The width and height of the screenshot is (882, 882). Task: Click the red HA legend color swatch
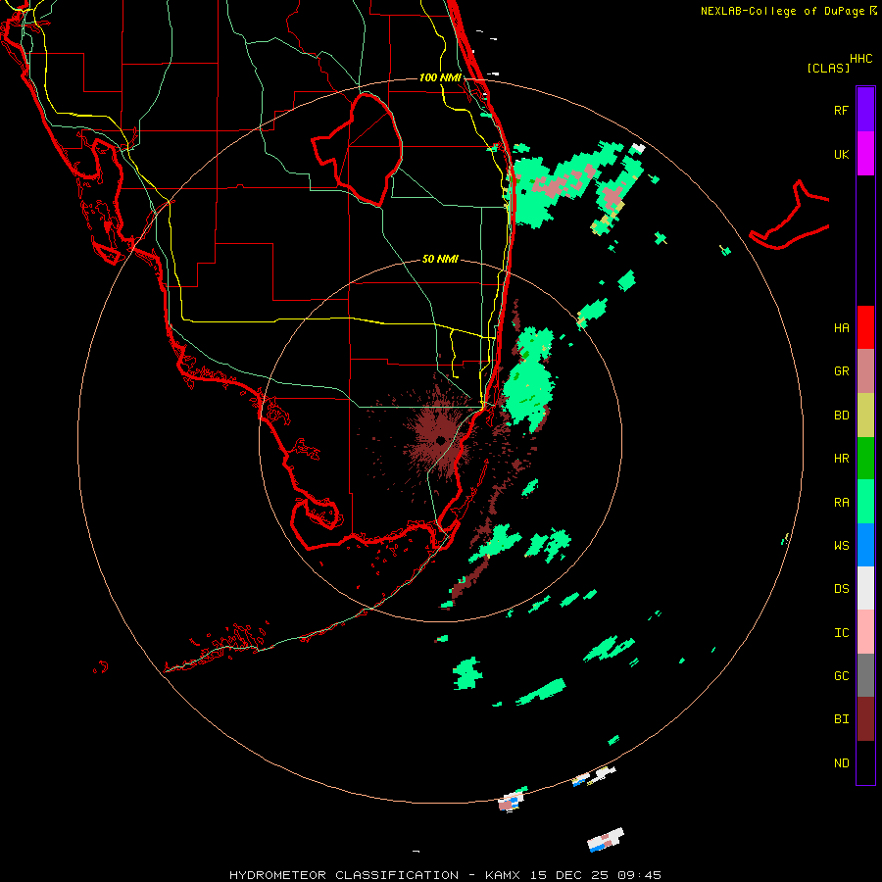point(865,327)
